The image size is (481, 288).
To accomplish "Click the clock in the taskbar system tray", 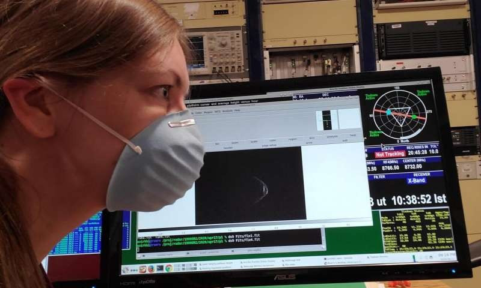I will (446, 256).
